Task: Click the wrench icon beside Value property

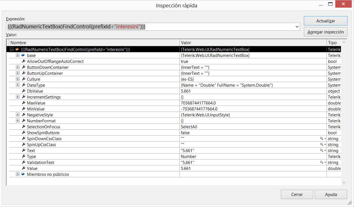Action: point(24,168)
